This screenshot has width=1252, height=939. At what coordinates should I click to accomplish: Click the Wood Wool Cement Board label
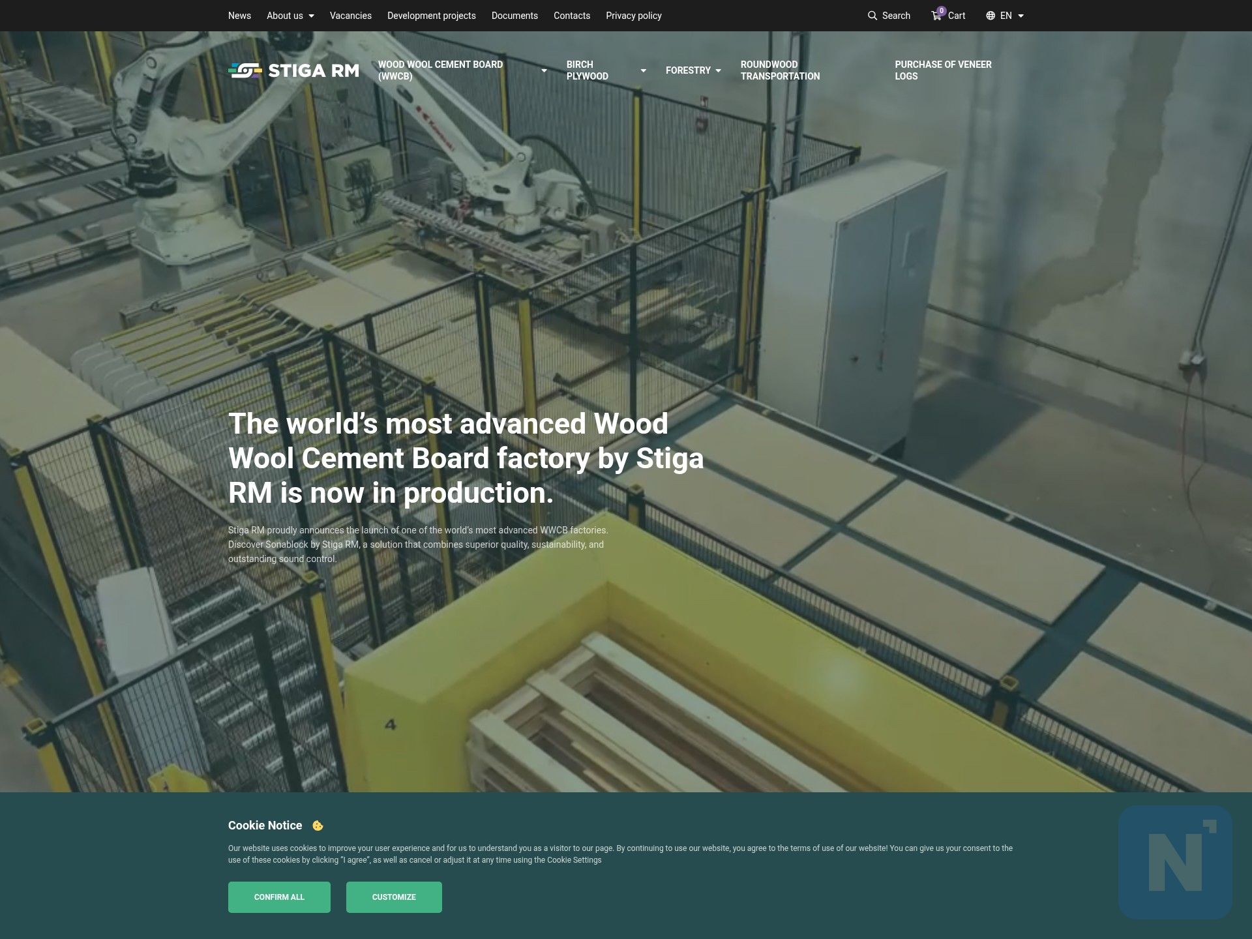tap(440, 70)
